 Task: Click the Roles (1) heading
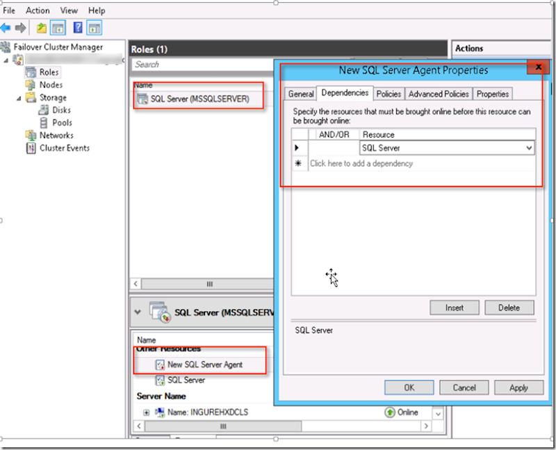(x=149, y=49)
